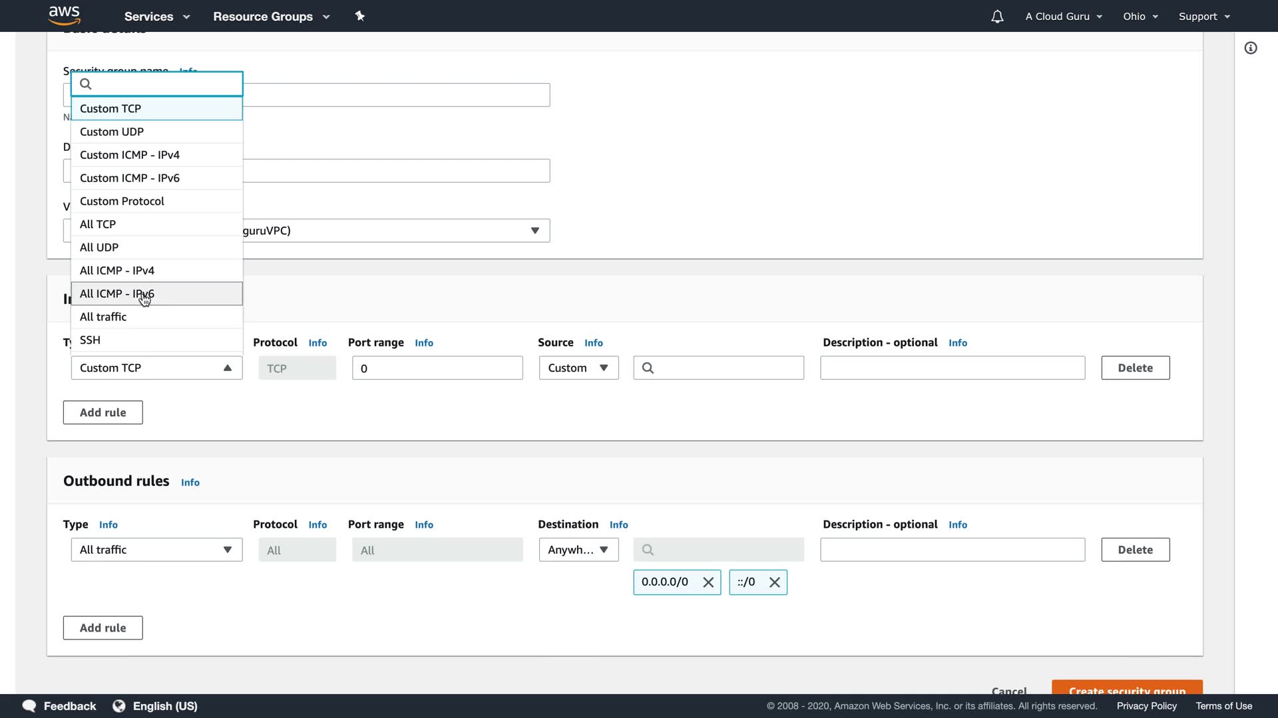1278x718 pixels.
Task: Click Info link beside Outbound rules
Action: pyautogui.click(x=190, y=483)
